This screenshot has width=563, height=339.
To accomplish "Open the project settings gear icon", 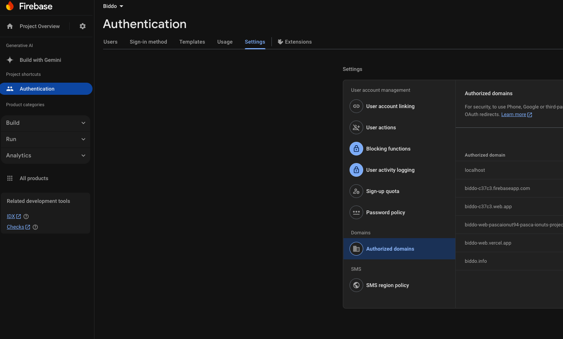I will (83, 26).
